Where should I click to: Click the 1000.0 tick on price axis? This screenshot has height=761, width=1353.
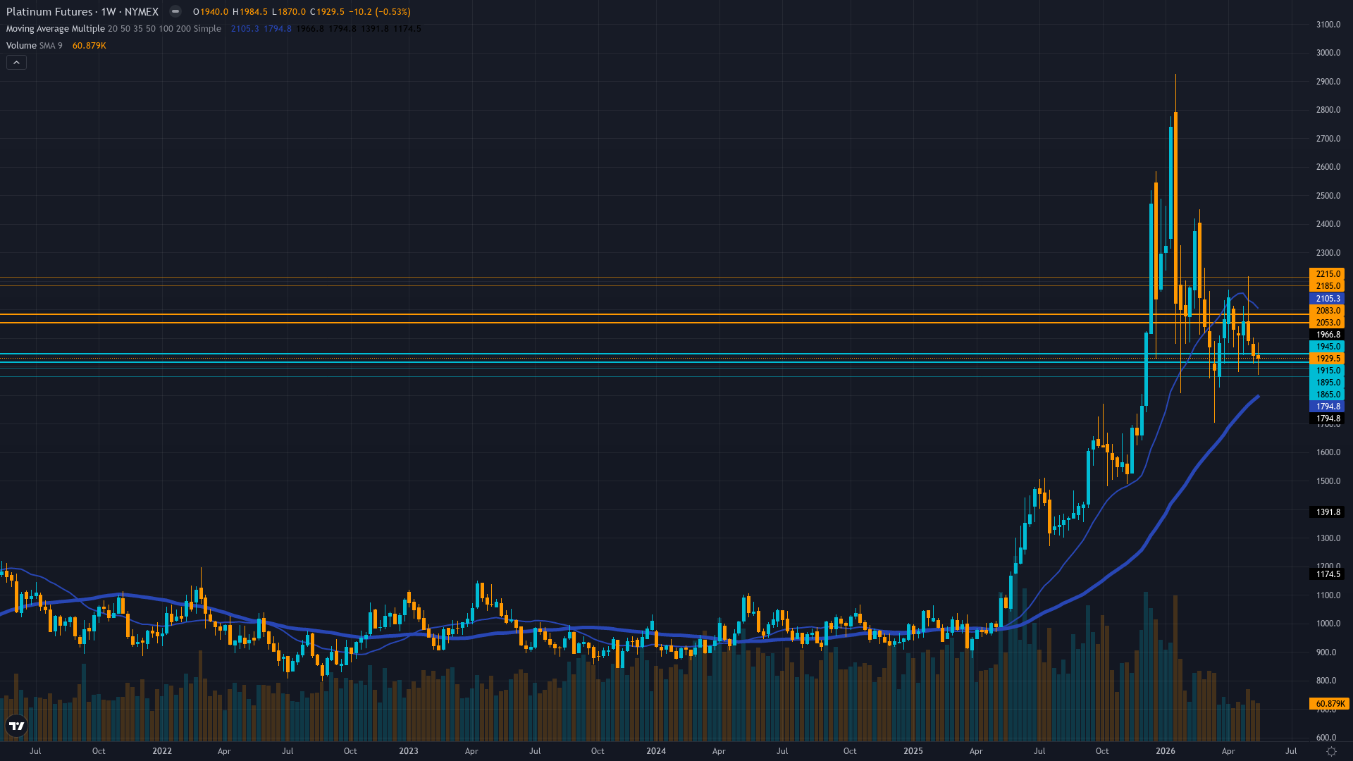pyautogui.click(x=1328, y=624)
